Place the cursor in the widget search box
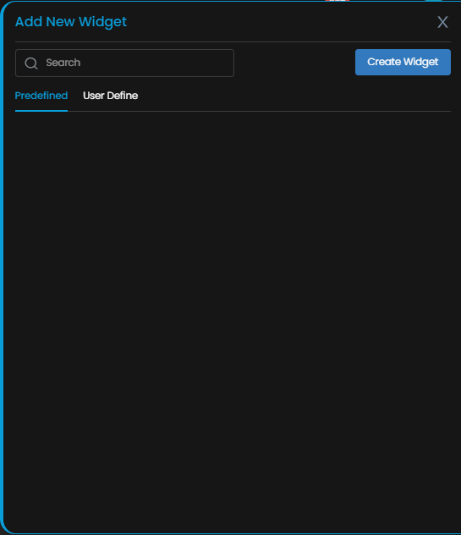461x535 pixels. [x=124, y=63]
